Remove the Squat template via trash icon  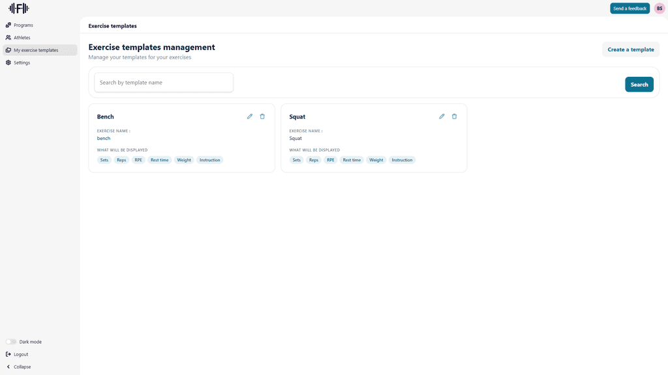tap(455, 117)
